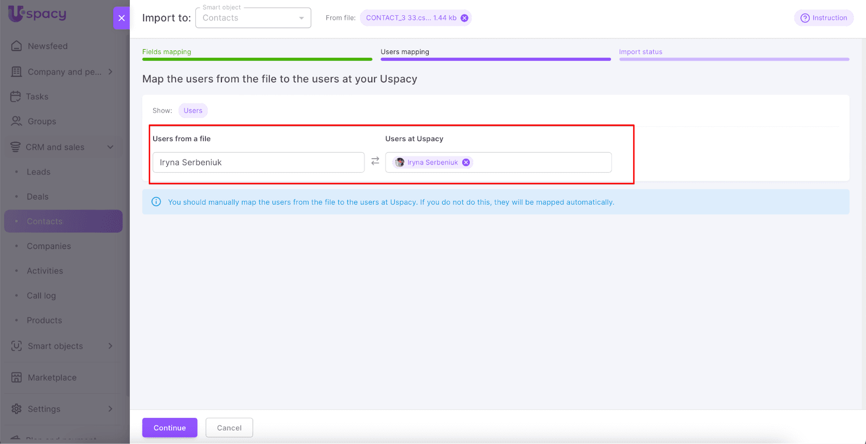Click the Tasks calendar icon

[x=16, y=96]
